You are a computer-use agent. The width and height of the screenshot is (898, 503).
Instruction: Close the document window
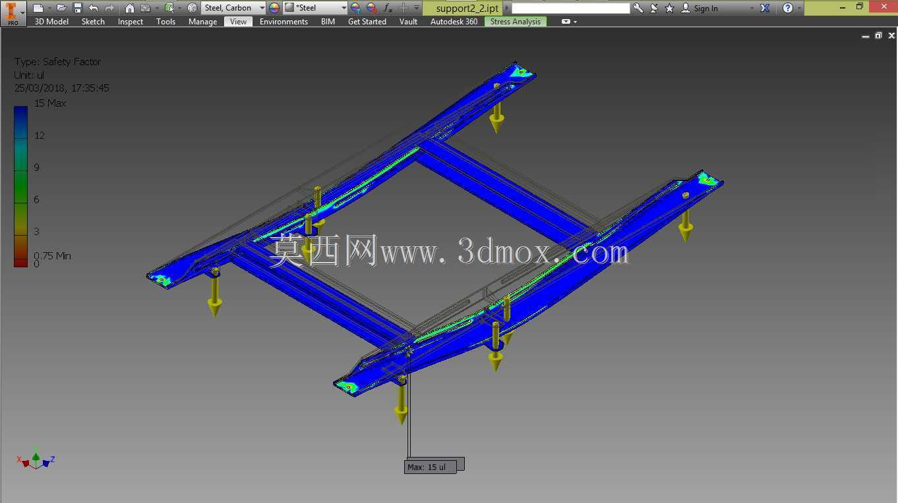pyautogui.click(x=891, y=36)
